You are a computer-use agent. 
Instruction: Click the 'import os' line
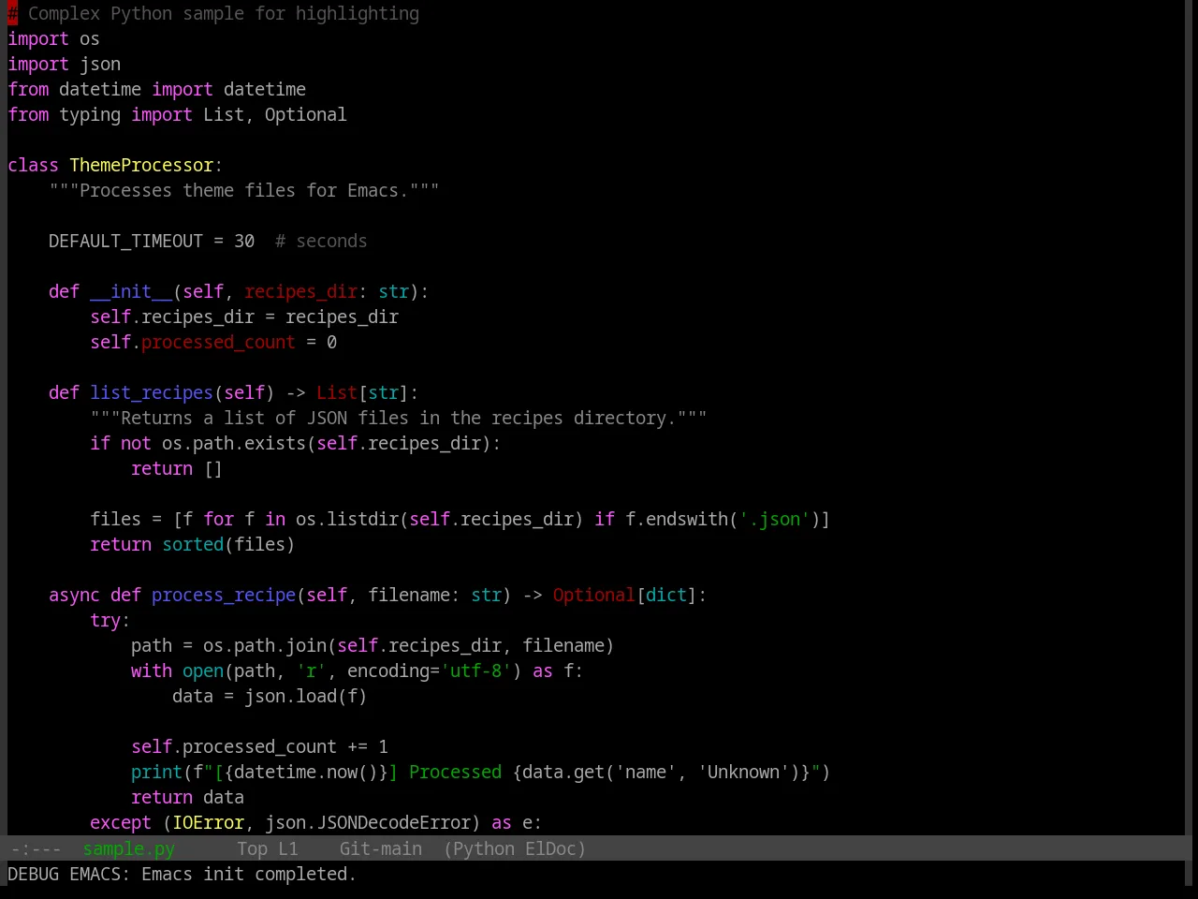(x=53, y=38)
